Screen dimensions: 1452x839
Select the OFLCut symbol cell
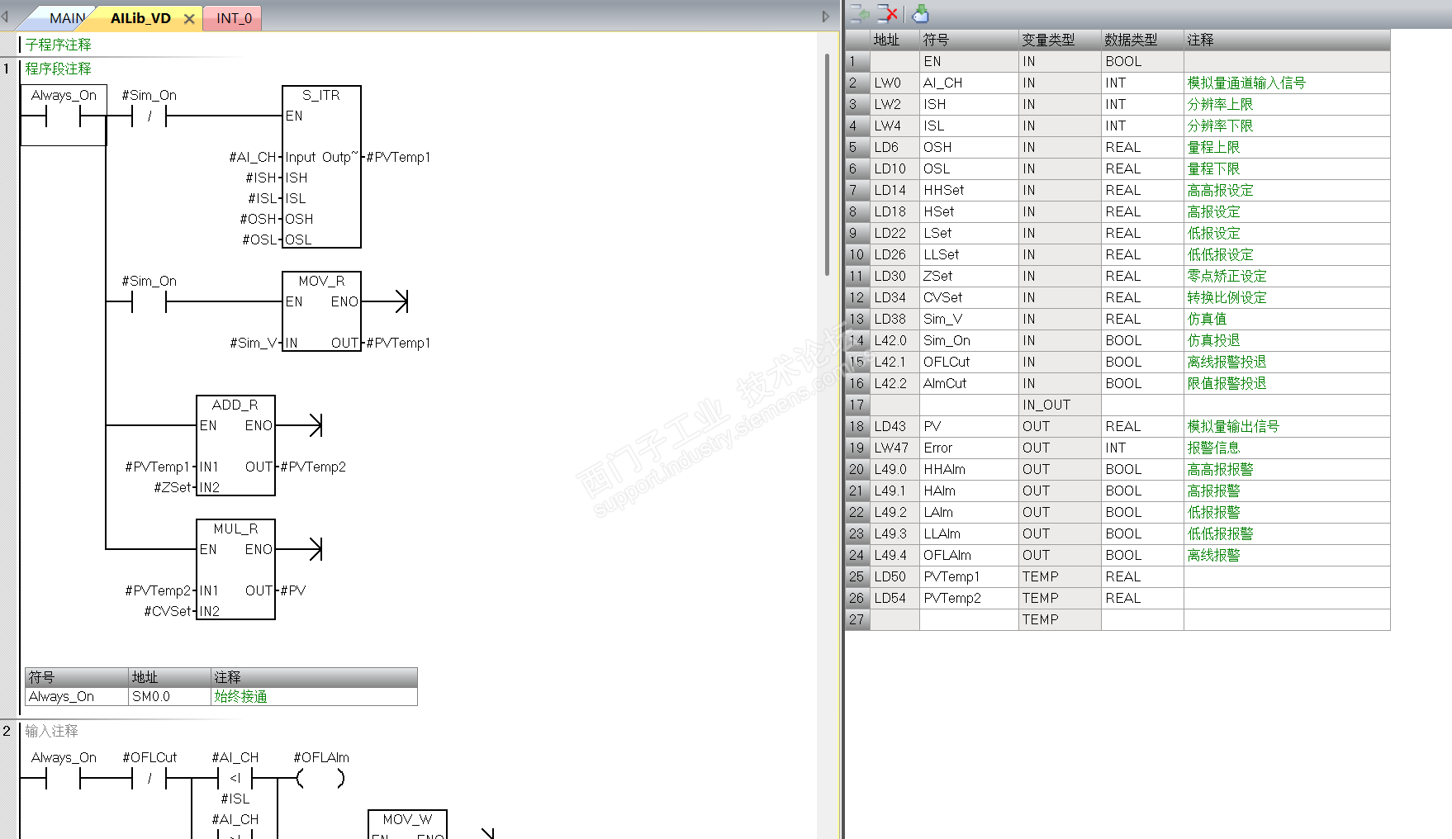pos(969,362)
